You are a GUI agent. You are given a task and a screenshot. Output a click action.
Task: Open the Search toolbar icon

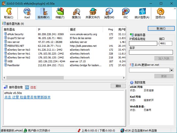tap(76, 13)
